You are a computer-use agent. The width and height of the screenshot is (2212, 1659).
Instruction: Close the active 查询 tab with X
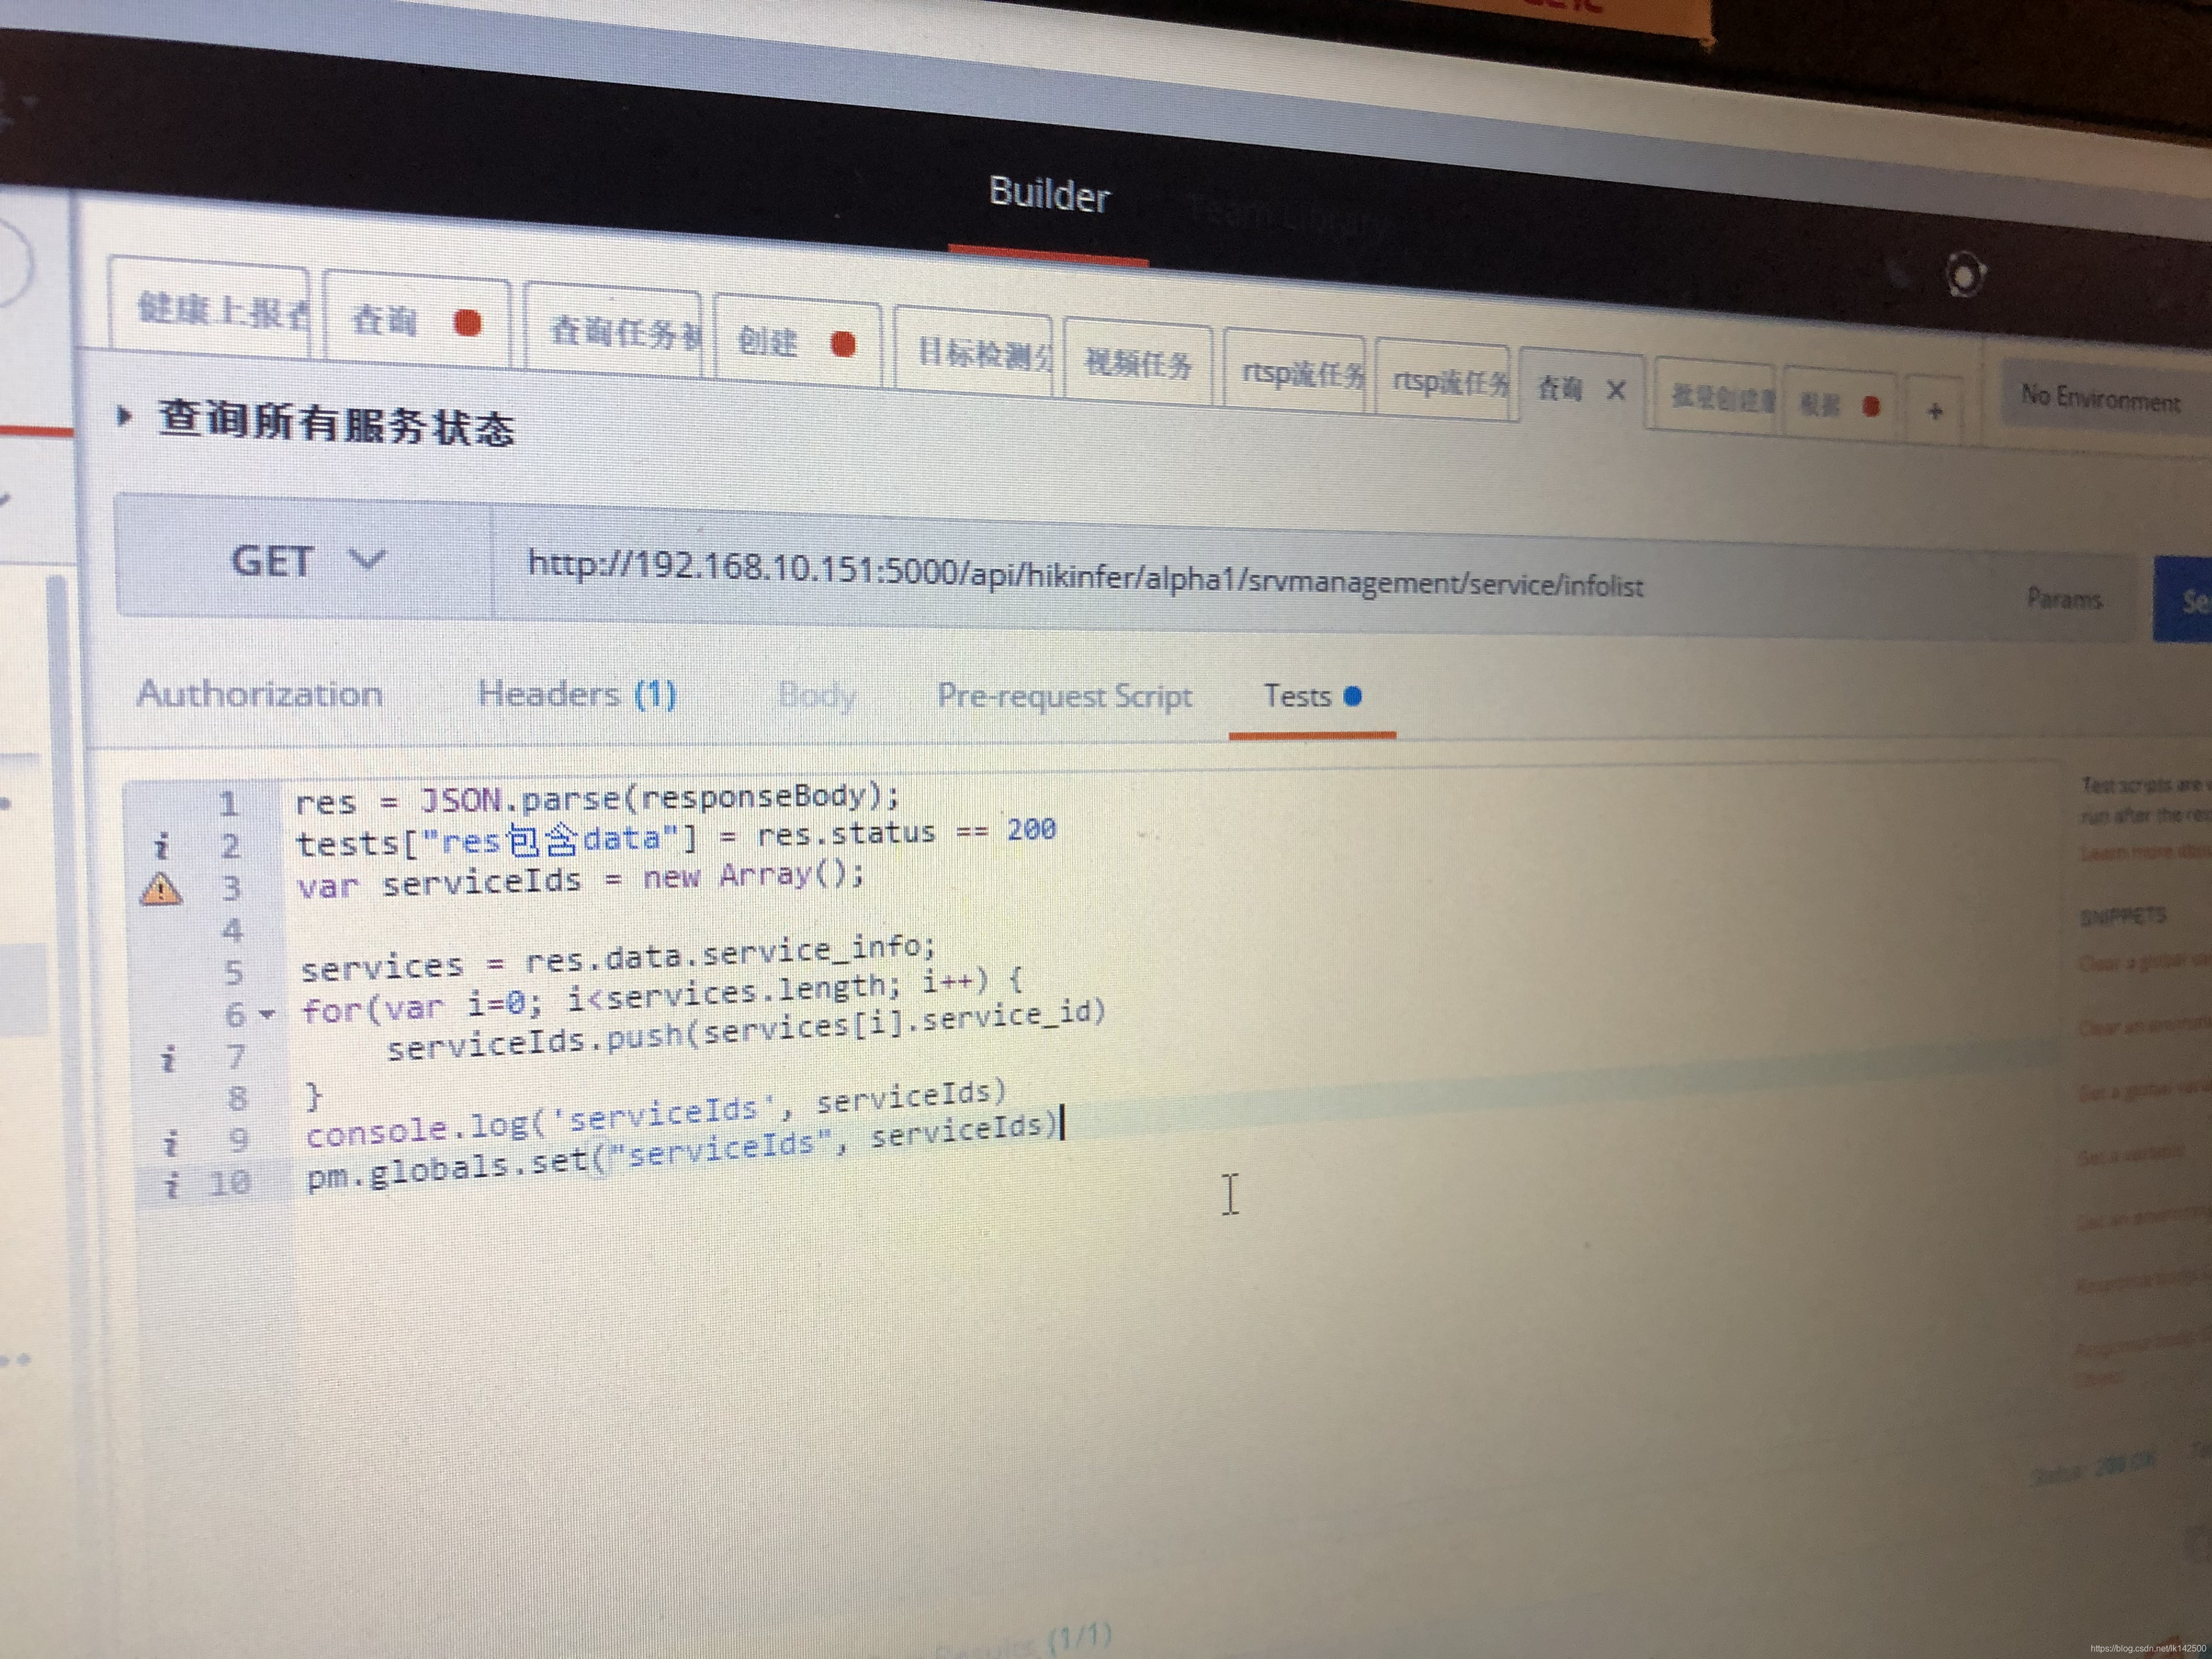point(1615,391)
